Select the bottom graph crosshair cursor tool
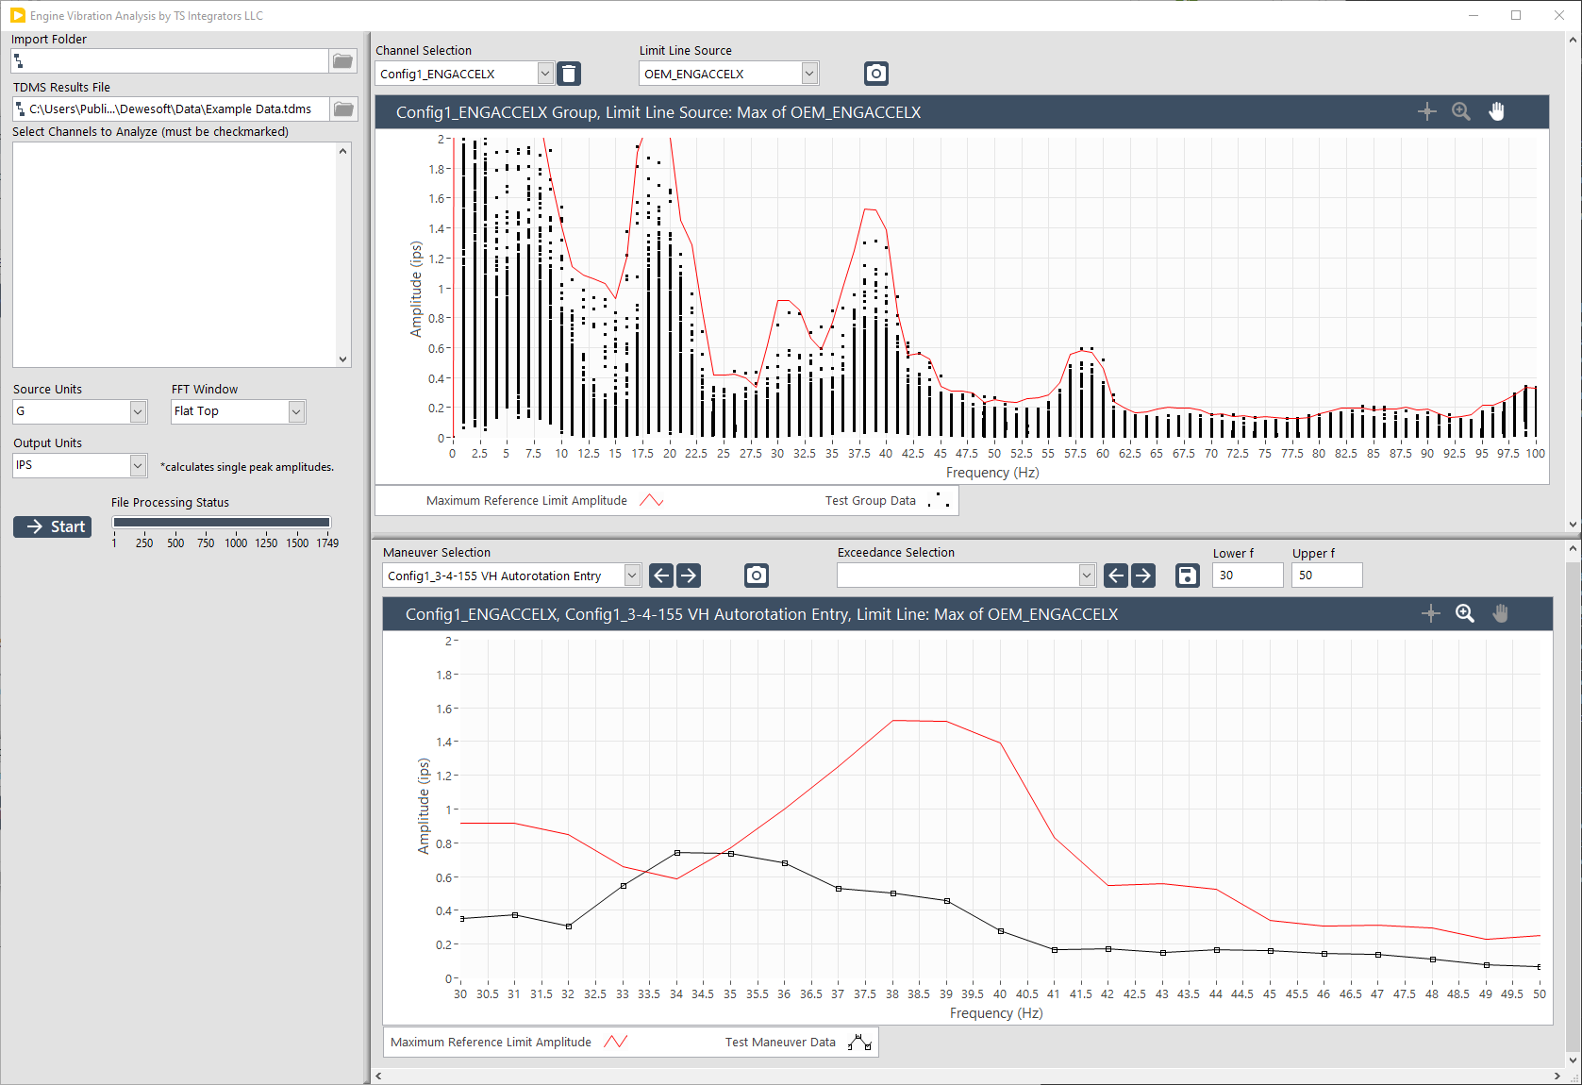 click(1431, 613)
